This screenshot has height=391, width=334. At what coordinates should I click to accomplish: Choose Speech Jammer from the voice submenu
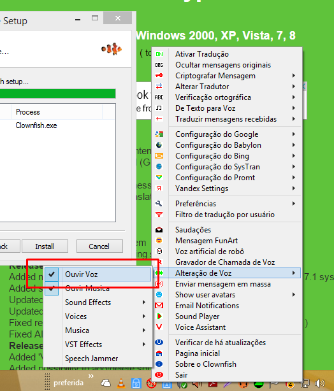click(x=98, y=359)
